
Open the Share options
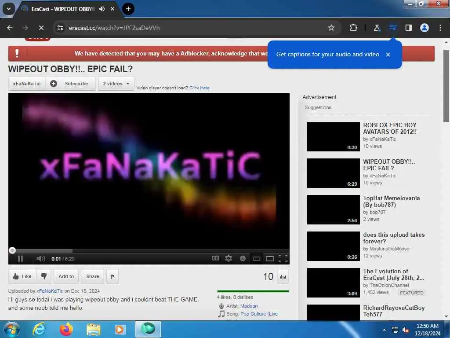pyautogui.click(x=92, y=276)
